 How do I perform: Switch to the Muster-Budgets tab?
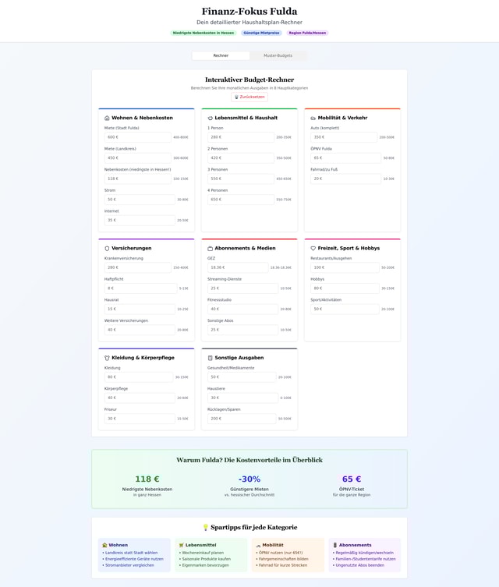278,56
